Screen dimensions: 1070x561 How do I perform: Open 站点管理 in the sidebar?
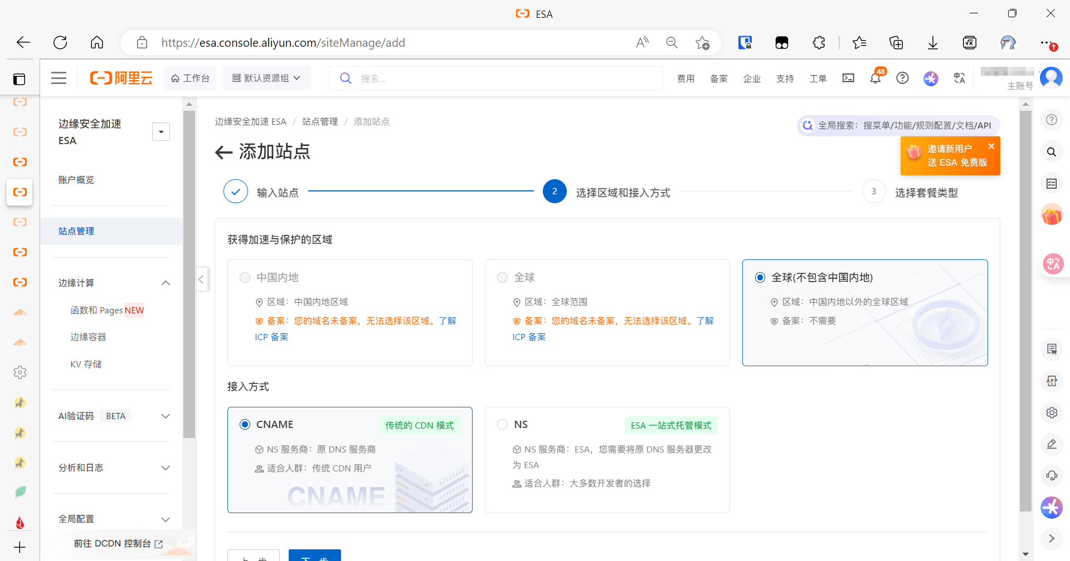click(76, 232)
